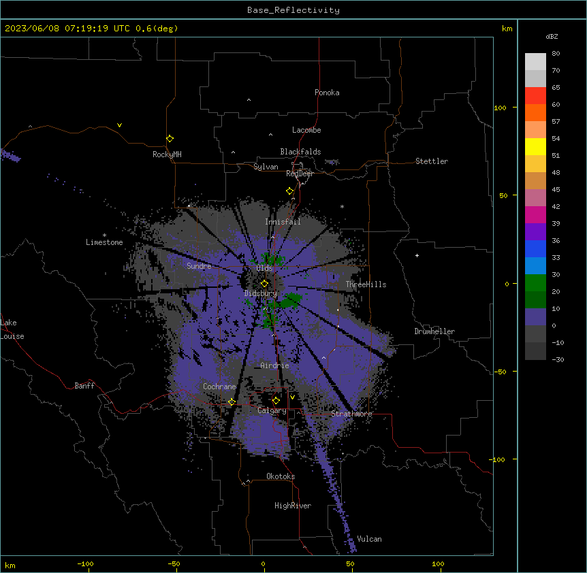Viewport: 587px width, 573px height.
Task: Click the ThreeHills label
Action: click(x=366, y=284)
